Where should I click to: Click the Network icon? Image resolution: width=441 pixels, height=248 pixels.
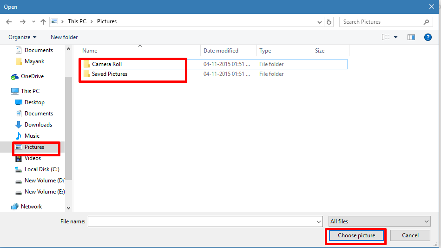(14, 207)
